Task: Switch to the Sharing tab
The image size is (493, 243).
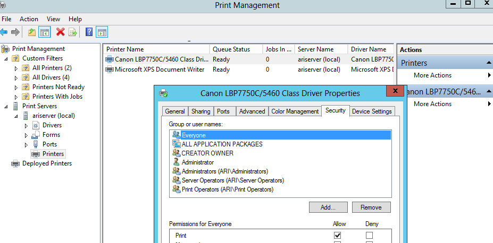Action: tap(200, 111)
